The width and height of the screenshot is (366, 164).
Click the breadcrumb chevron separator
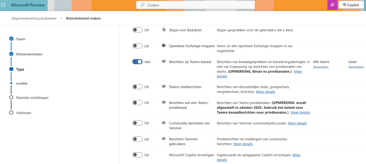[x=61, y=18]
